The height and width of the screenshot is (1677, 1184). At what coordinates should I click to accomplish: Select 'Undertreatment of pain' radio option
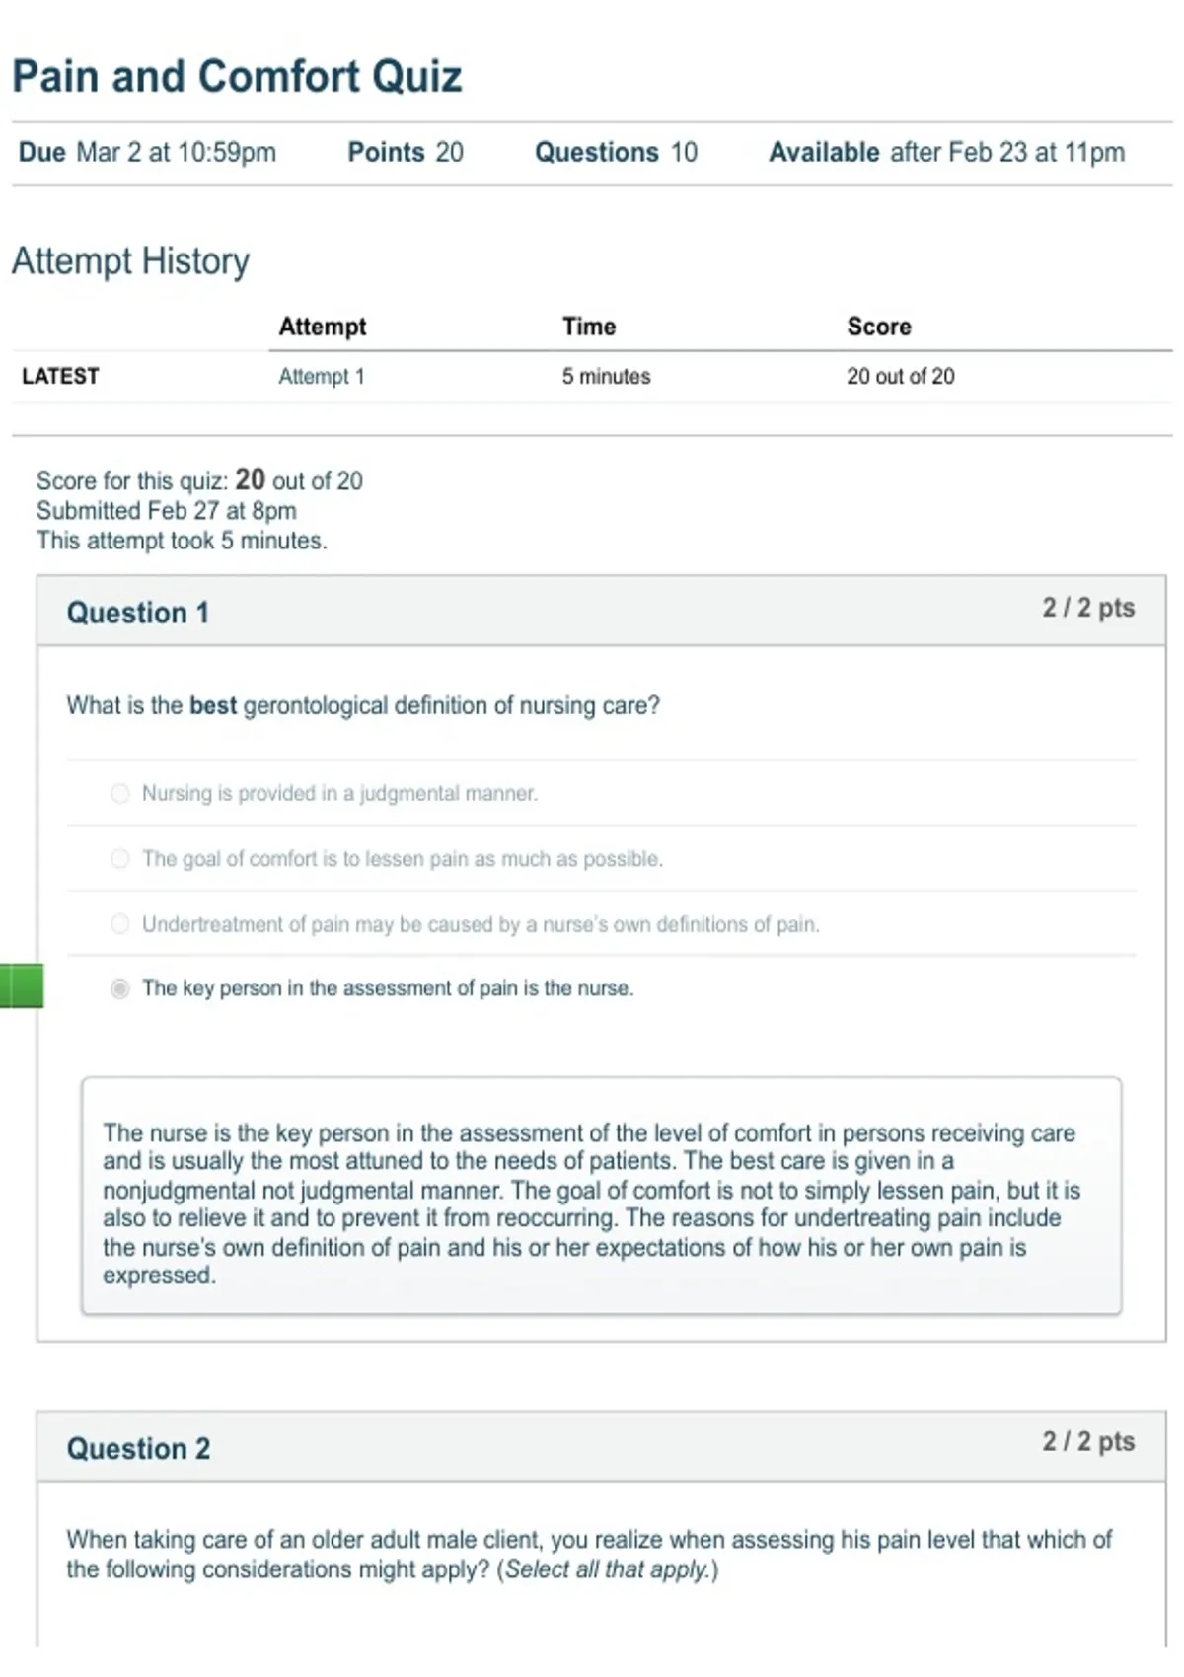pos(119,924)
